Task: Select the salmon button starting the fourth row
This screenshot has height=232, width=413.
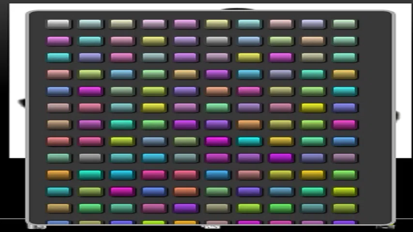Action: pyautogui.click(x=59, y=74)
